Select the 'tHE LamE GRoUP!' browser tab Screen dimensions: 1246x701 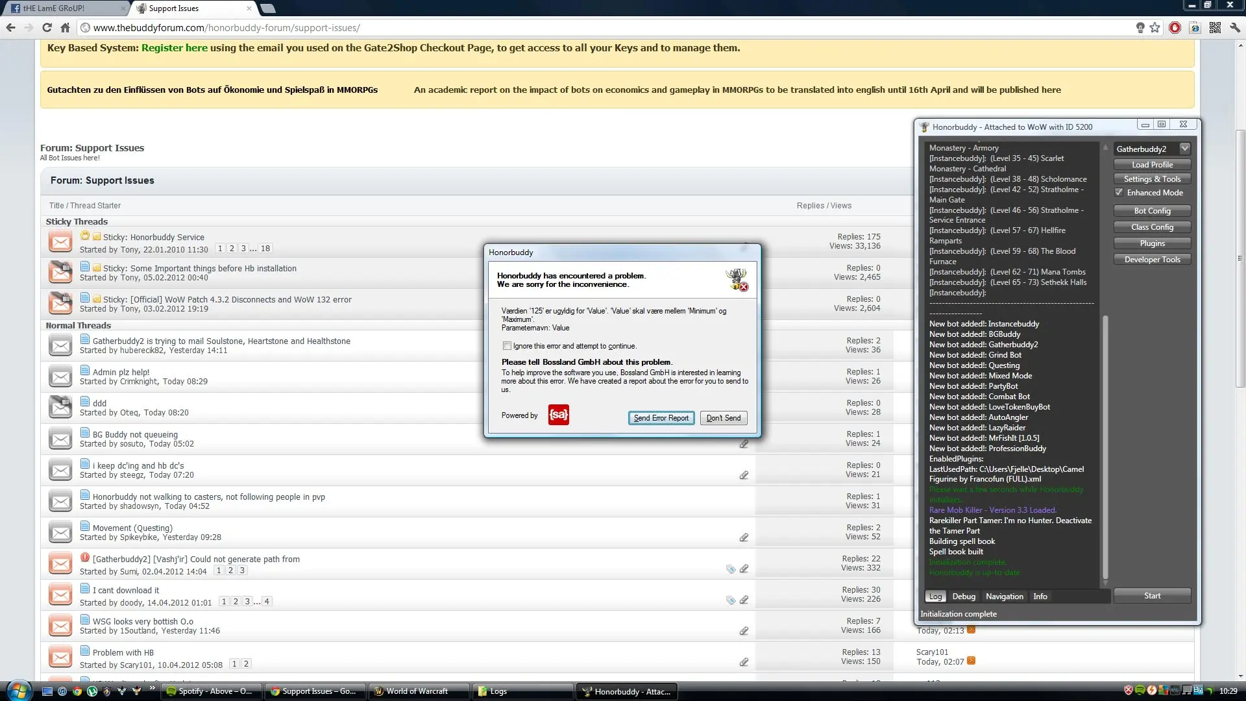(x=65, y=8)
